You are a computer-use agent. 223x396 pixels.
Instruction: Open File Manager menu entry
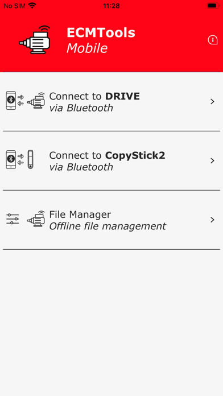pyautogui.click(x=111, y=220)
